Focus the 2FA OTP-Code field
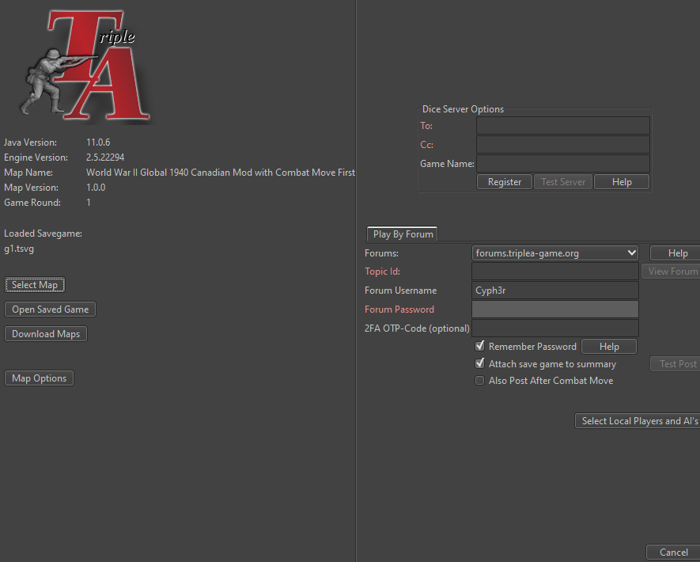Viewport: 700px width, 562px height. [554, 328]
